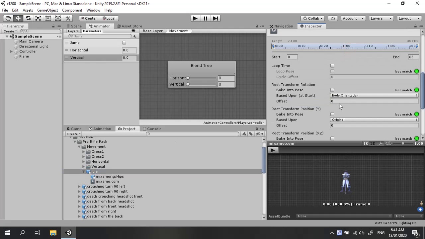This screenshot has height=239, width=425.
Task: Select the Scale tool
Action: pyautogui.click(x=38, y=18)
